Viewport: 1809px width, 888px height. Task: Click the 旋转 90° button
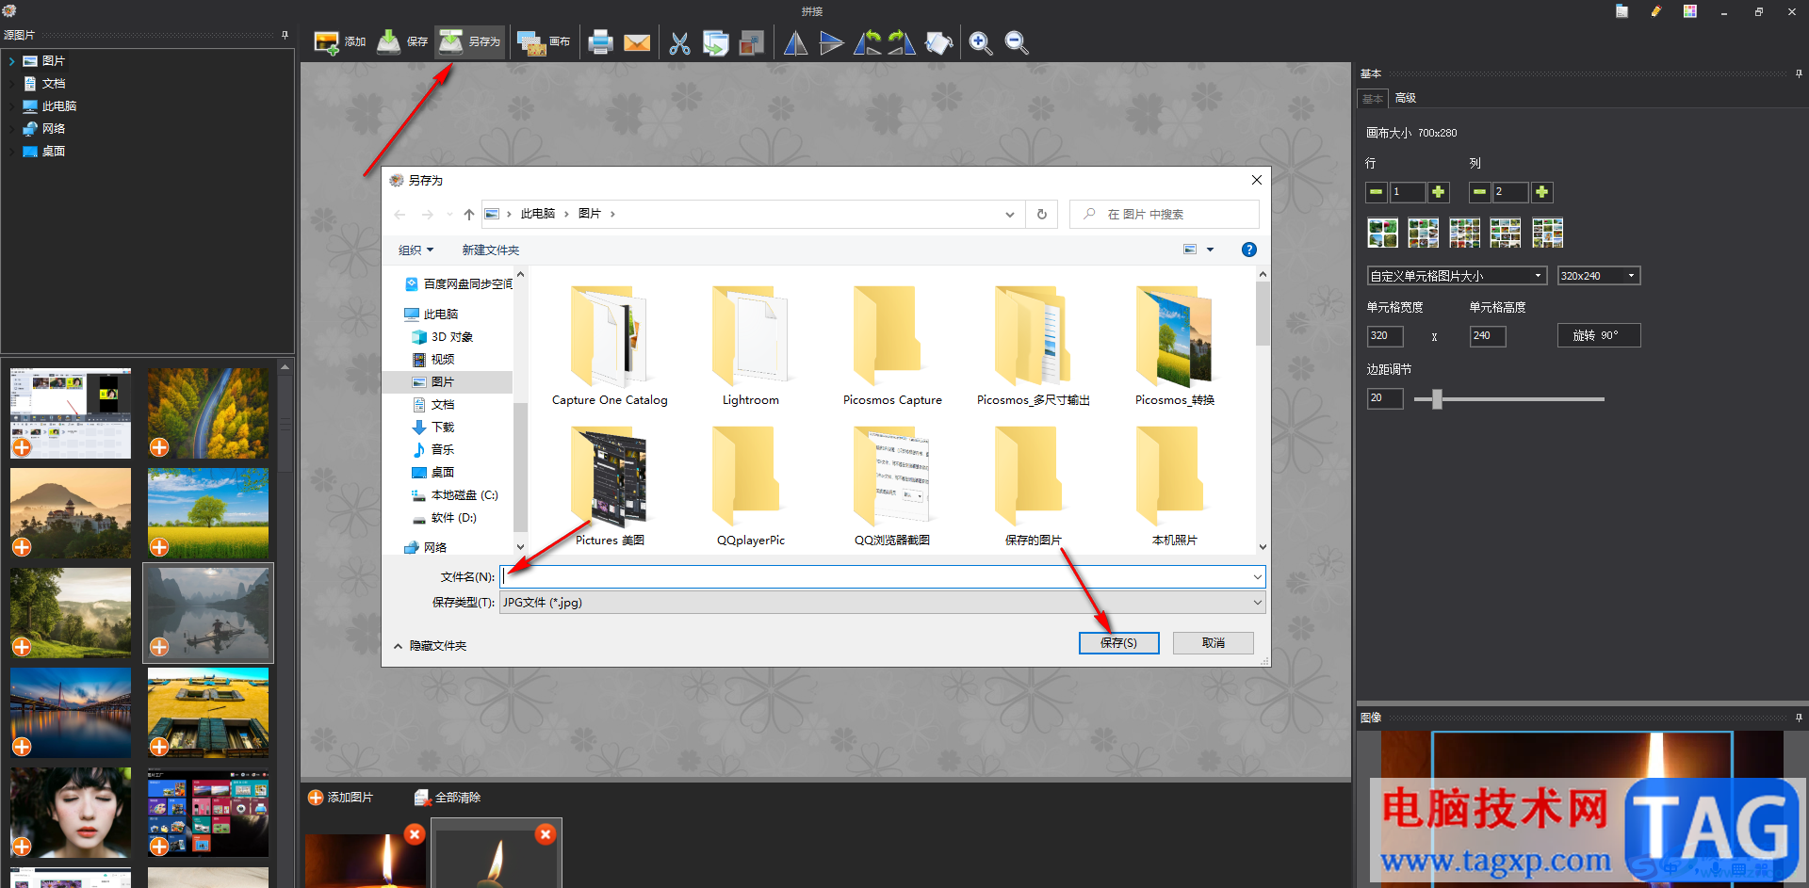1598,335
